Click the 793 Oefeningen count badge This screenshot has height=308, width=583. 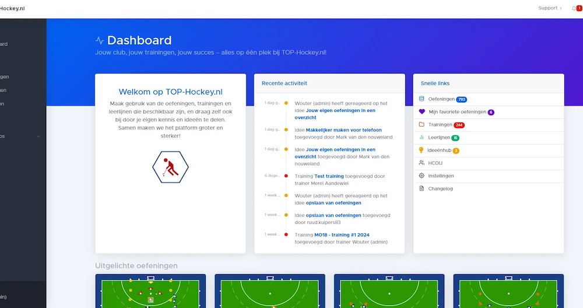pos(461,99)
